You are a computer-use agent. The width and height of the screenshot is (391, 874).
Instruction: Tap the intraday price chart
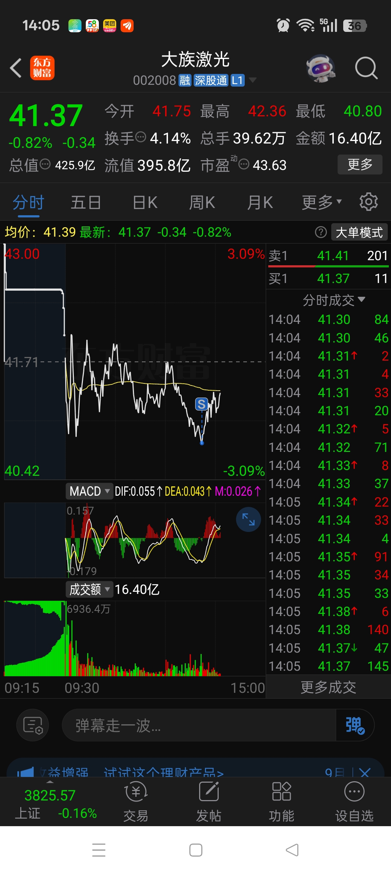coord(135,361)
